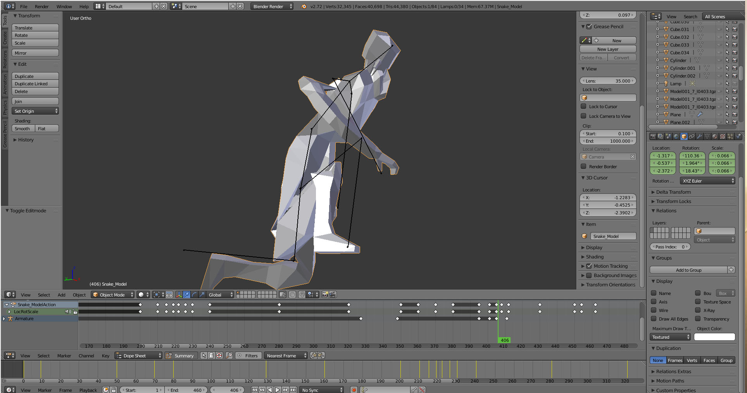Click the white Object Color swatch
This screenshot has width=747, height=393.
pyautogui.click(x=714, y=337)
